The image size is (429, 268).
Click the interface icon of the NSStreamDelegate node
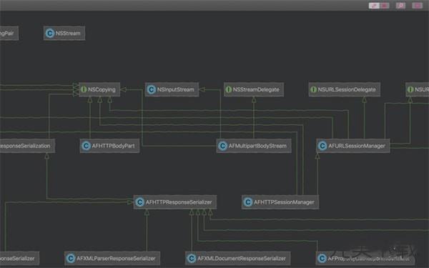click(x=229, y=89)
